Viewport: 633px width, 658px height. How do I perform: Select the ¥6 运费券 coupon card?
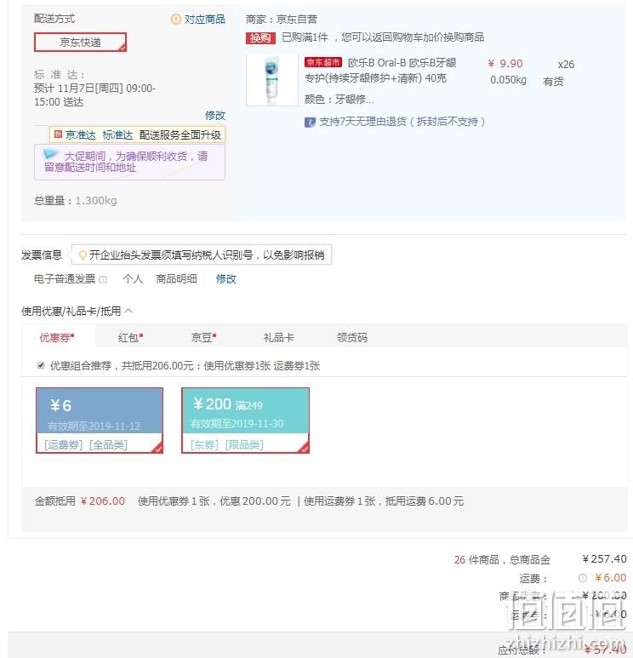tap(100, 420)
